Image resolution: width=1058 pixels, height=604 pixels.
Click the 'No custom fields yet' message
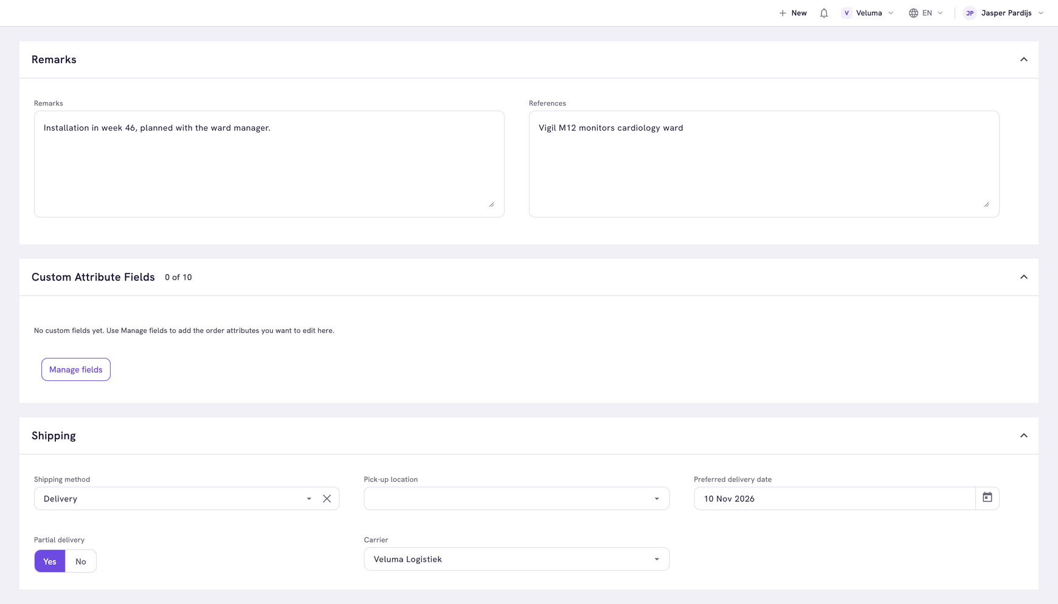[x=184, y=331]
